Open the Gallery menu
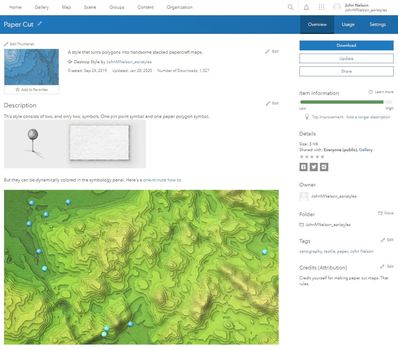The width and height of the screenshot is (398, 349). [42, 7]
